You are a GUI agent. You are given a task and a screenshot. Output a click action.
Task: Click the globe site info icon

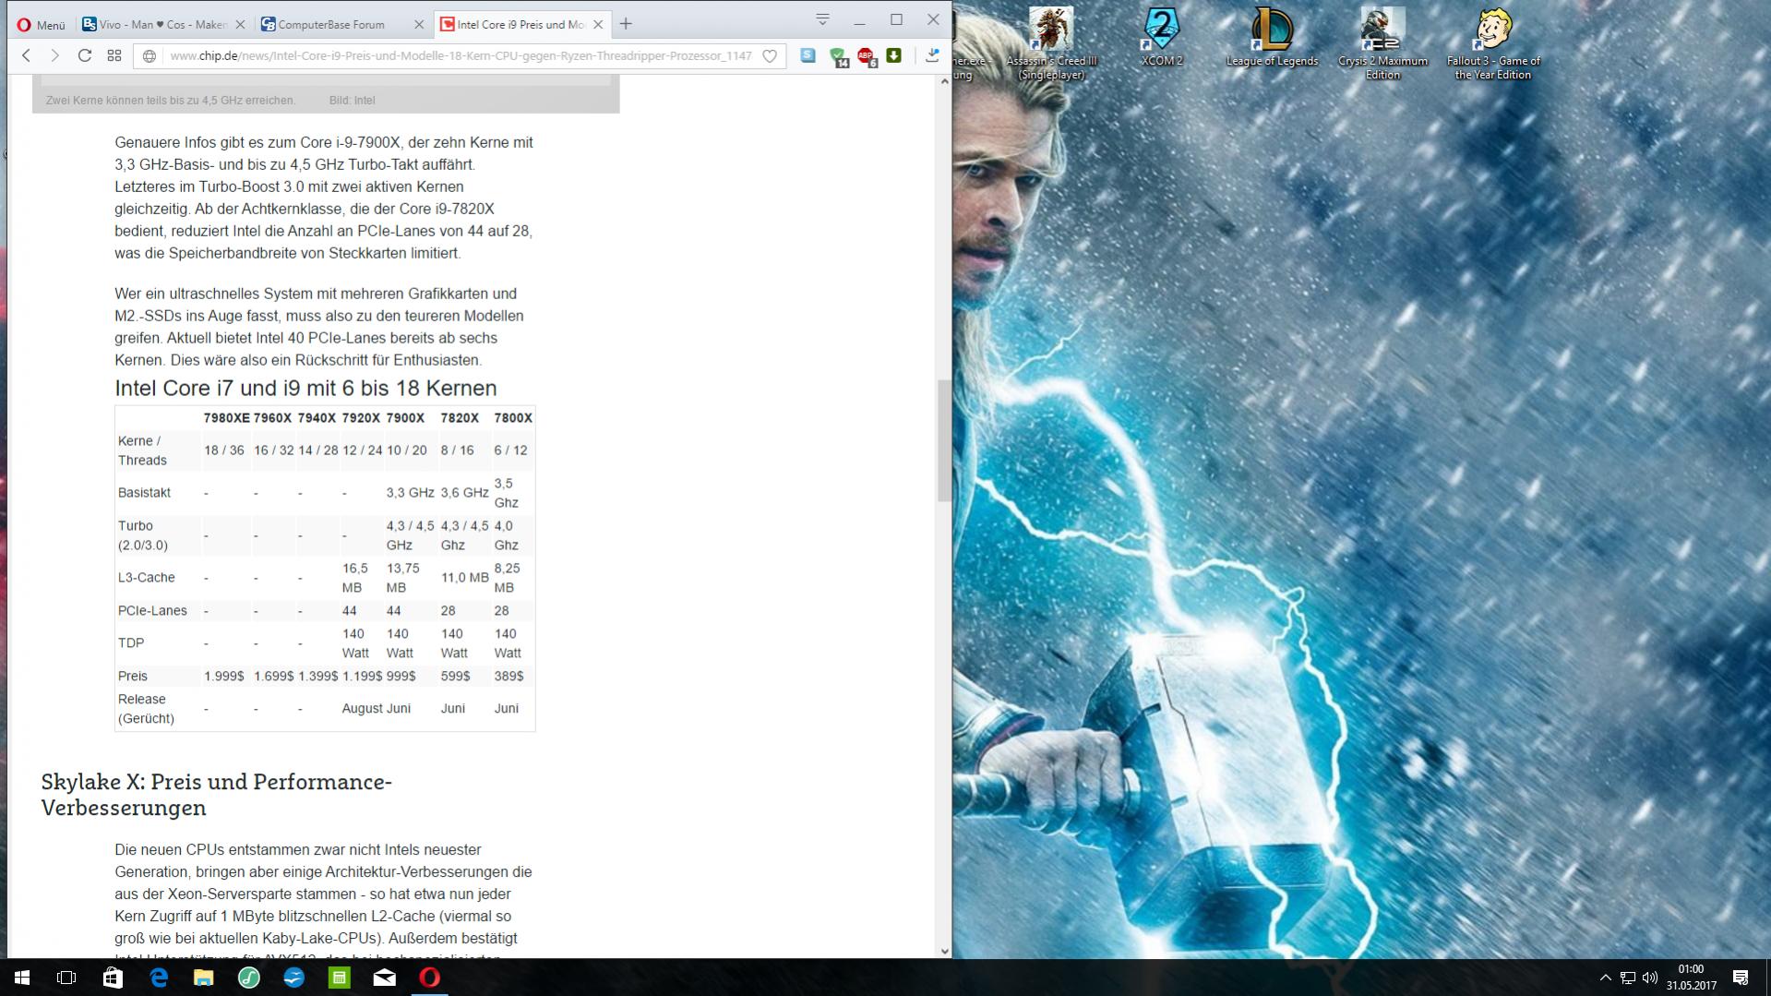(149, 56)
